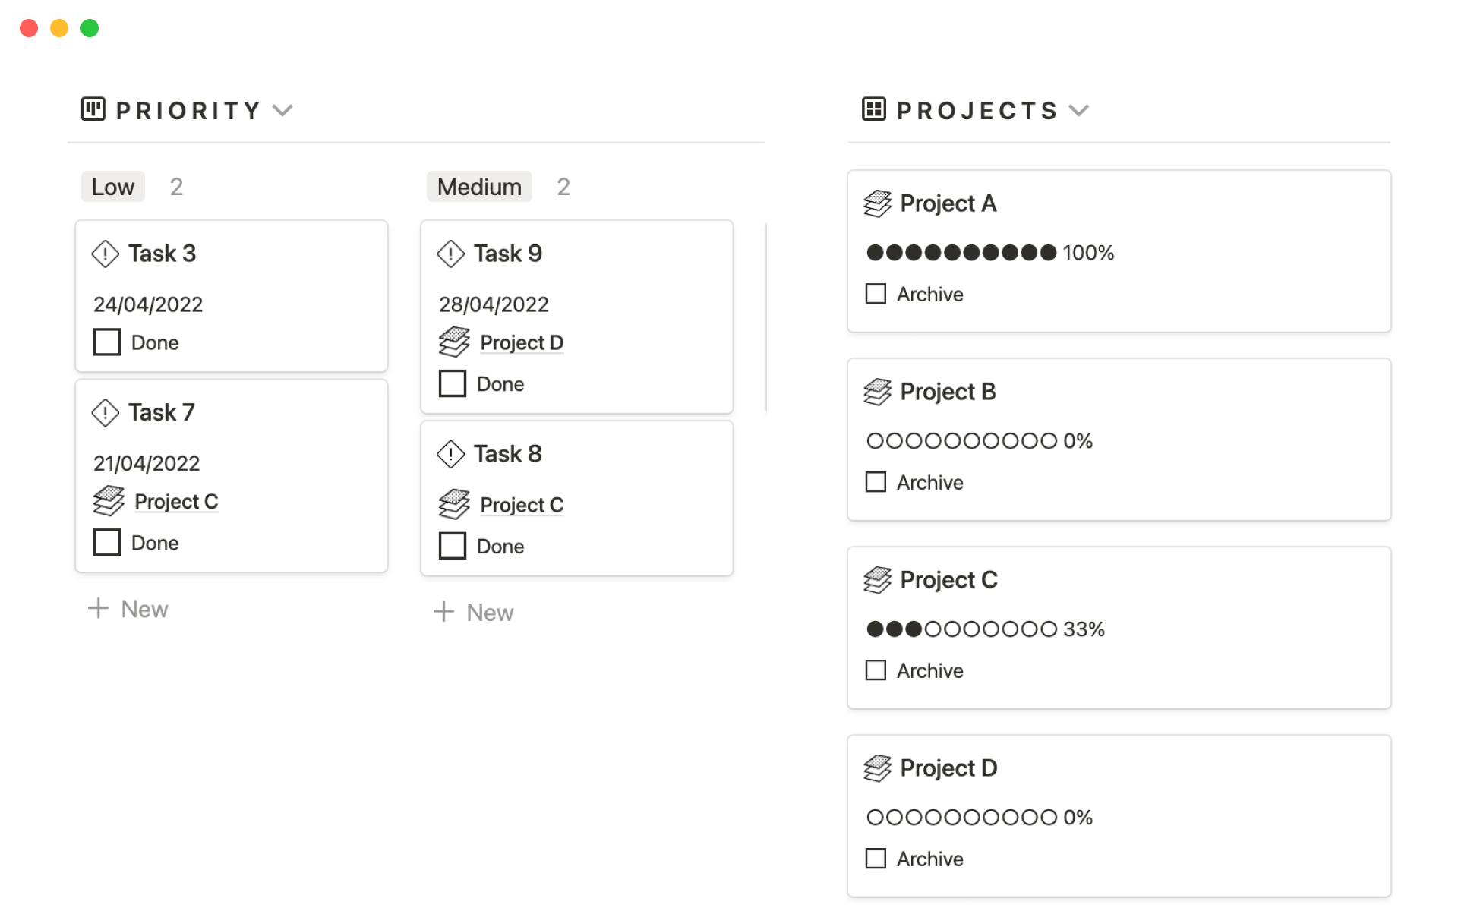Select the Low priority group label
Screen dimensions: 1458x911
click(112, 187)
